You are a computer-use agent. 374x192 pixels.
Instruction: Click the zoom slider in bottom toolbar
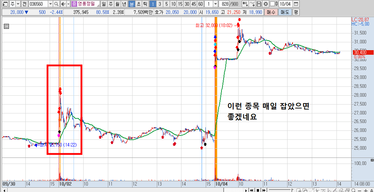pos(280,190)
